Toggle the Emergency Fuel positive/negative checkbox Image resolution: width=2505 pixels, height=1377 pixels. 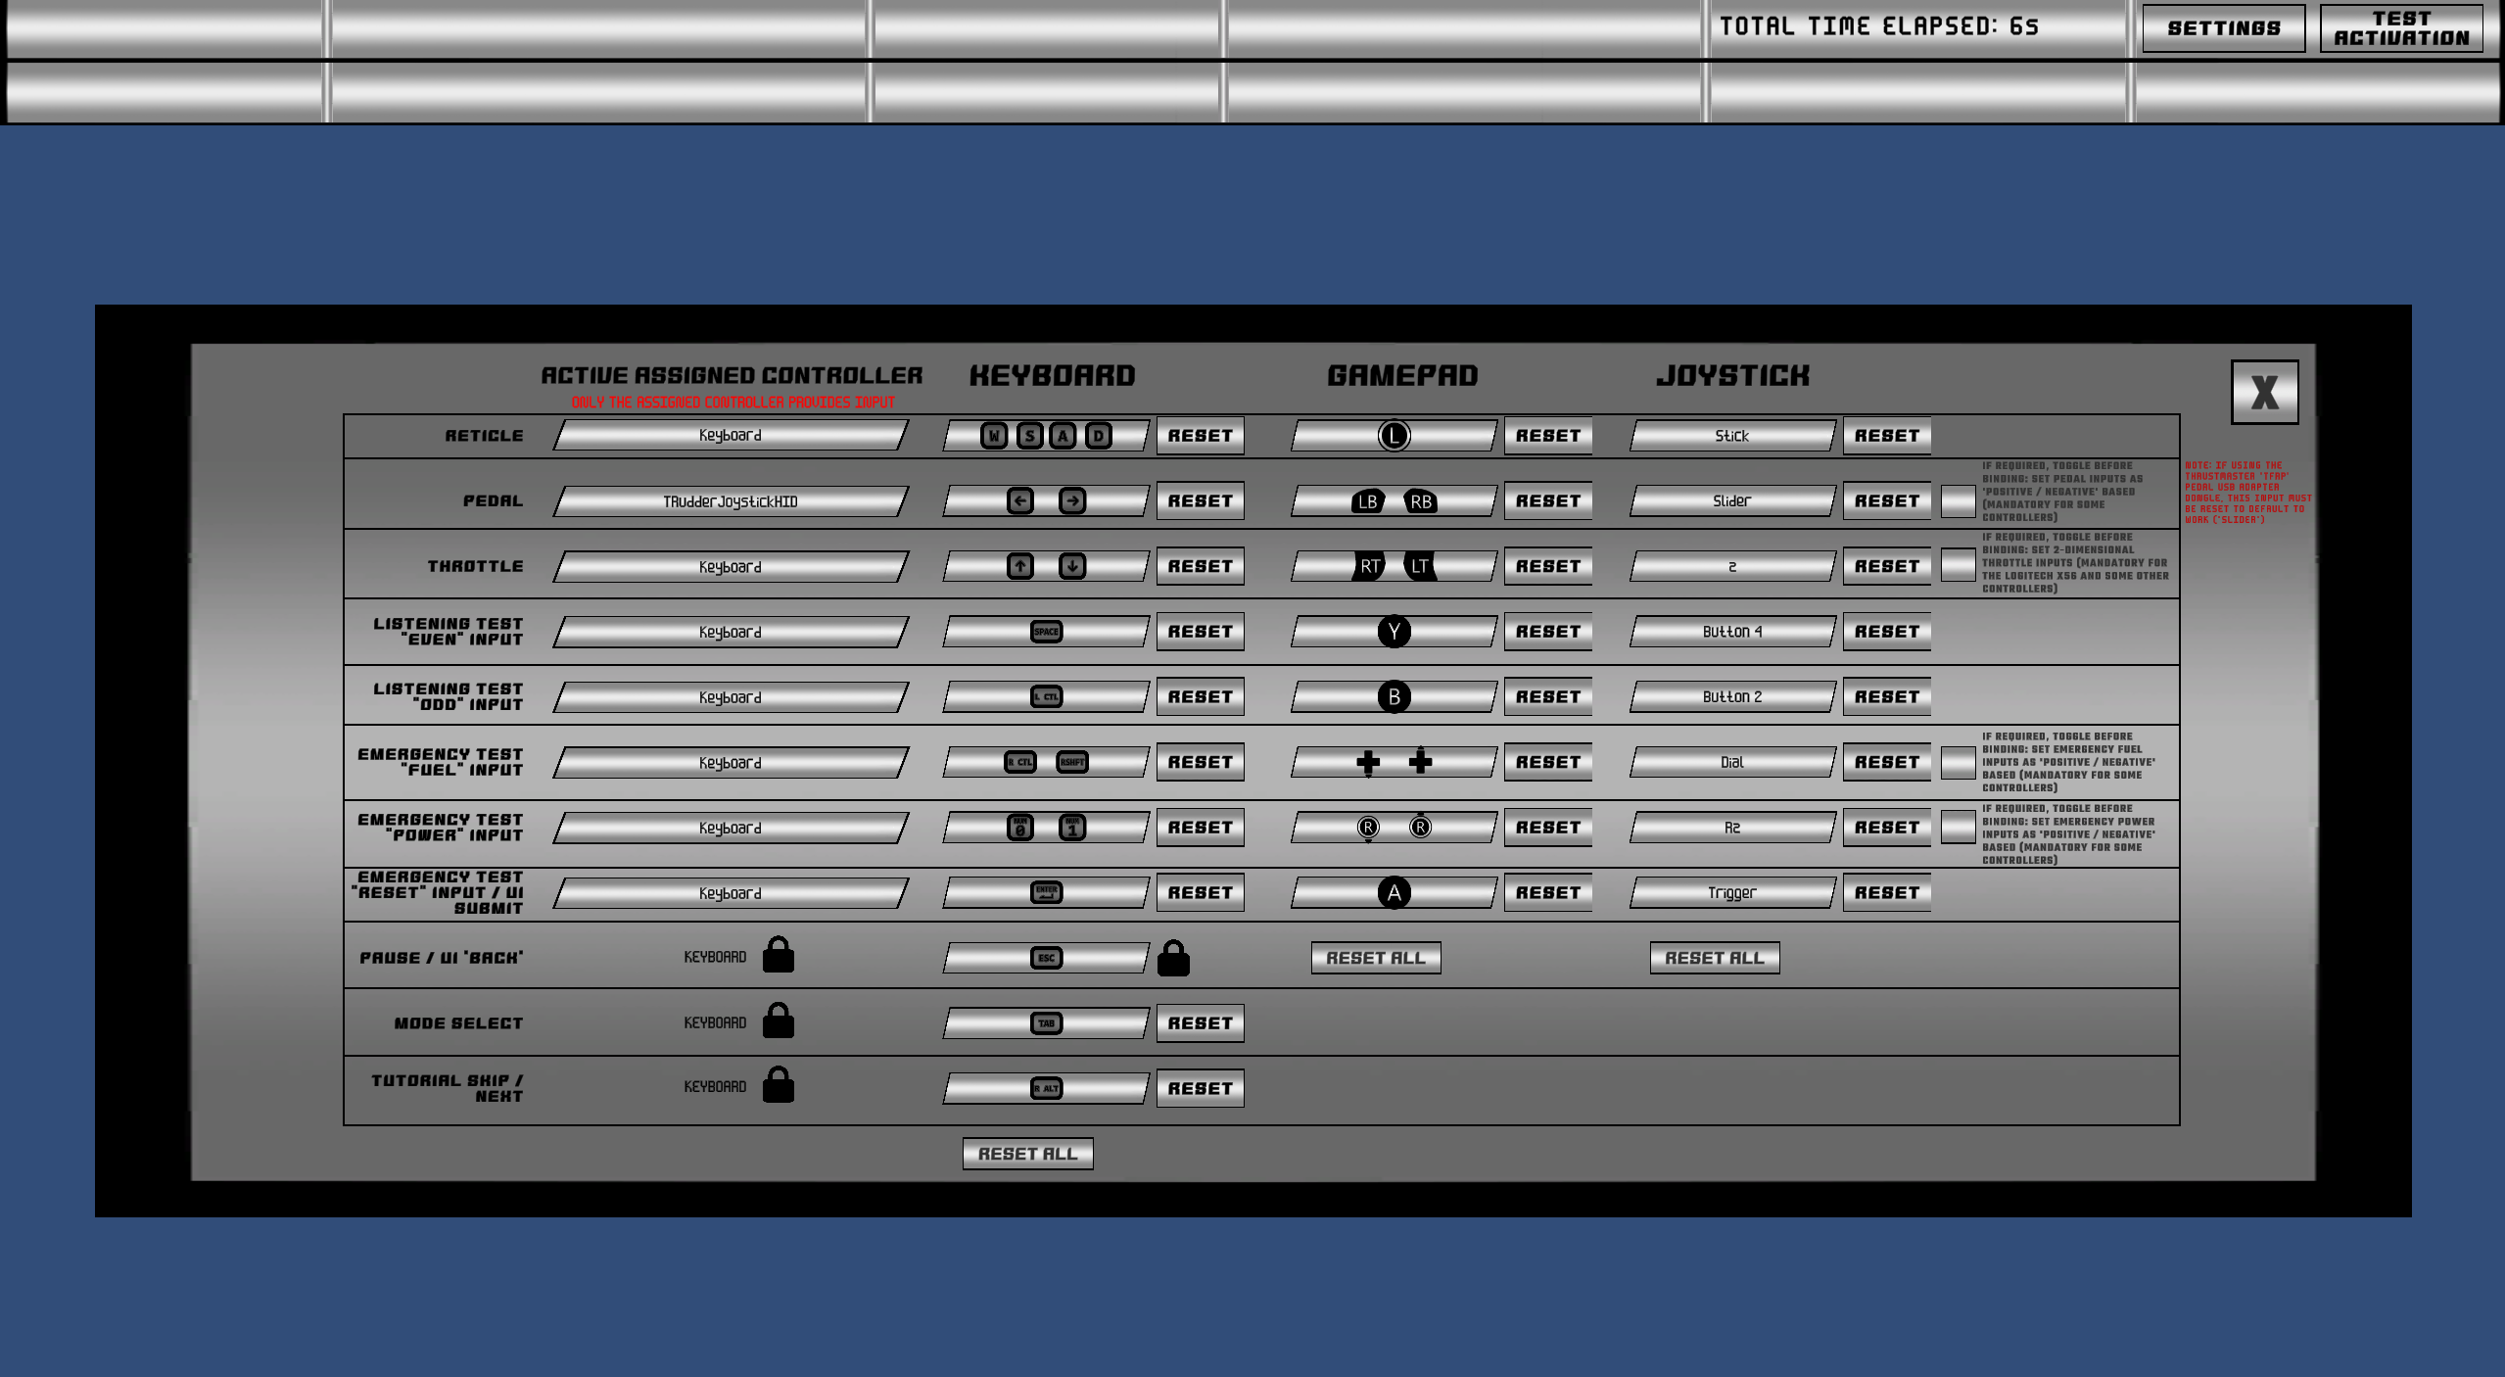[1957, 762]
